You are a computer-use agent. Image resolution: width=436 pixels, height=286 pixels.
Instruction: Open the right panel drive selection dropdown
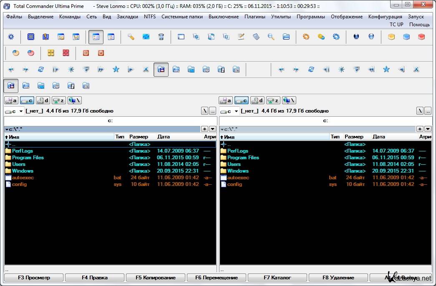(x=237, y=111)
